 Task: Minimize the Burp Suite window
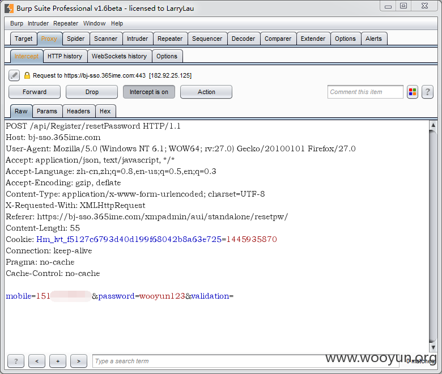point(388,6)
